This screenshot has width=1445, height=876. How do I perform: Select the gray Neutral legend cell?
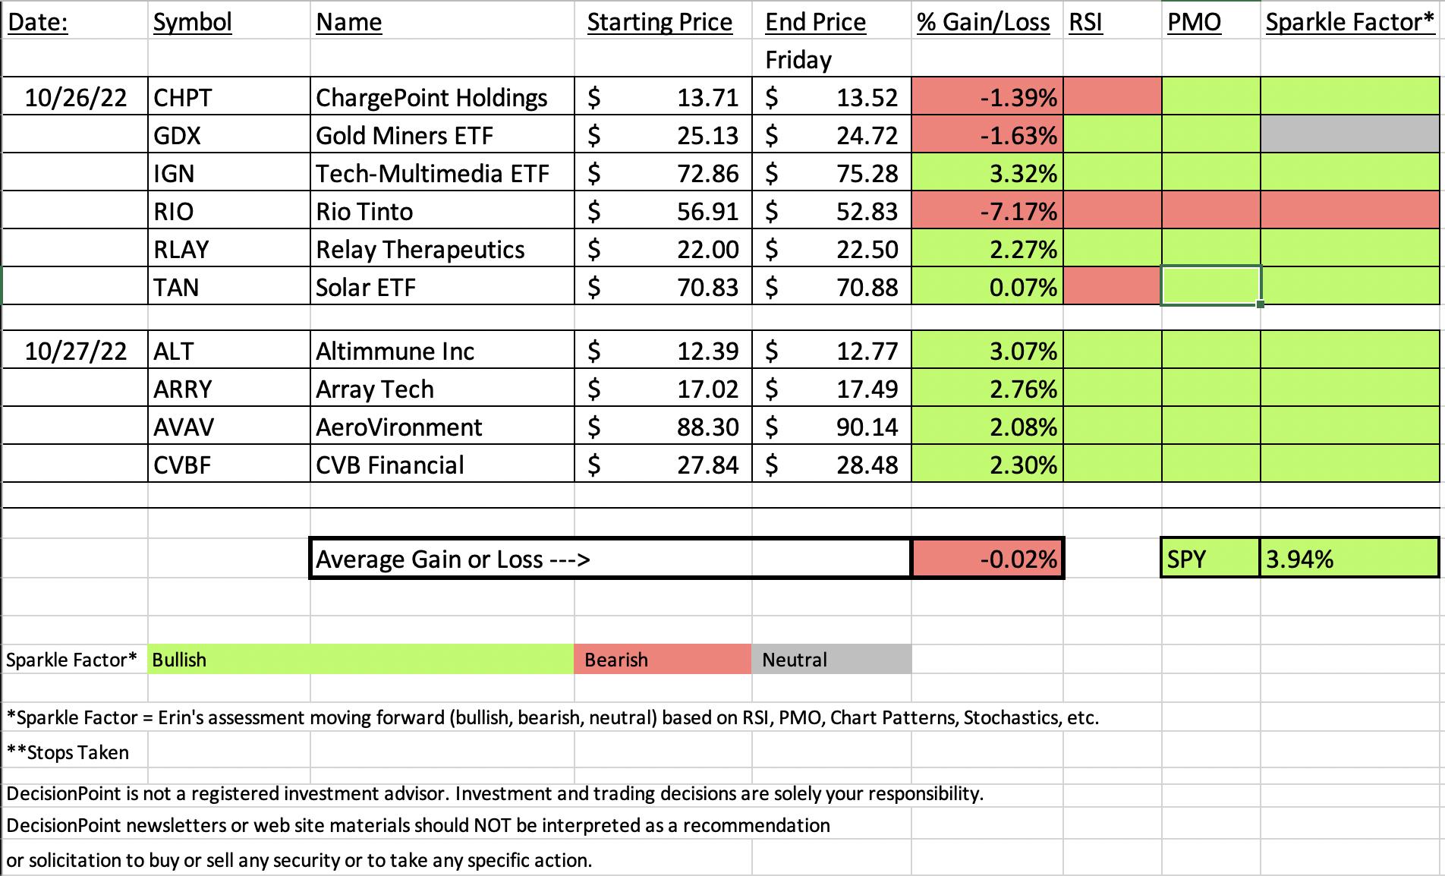831,660
